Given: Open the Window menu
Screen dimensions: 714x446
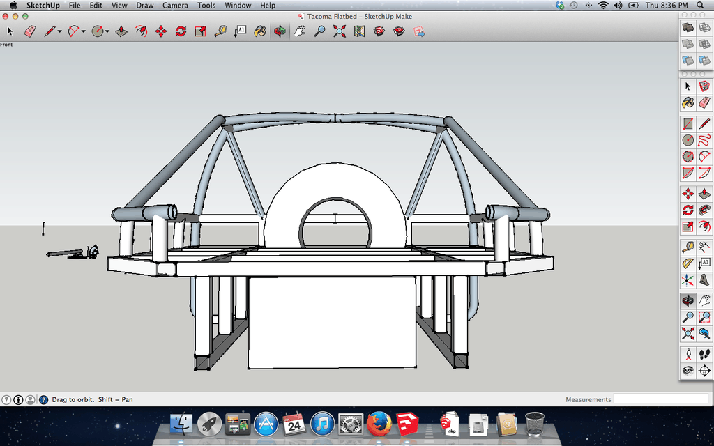Looking at the screenshot, I should click(x=238, y=6).
